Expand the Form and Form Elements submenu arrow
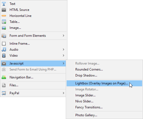Viewport: 143px width, 119px height. 64,36
